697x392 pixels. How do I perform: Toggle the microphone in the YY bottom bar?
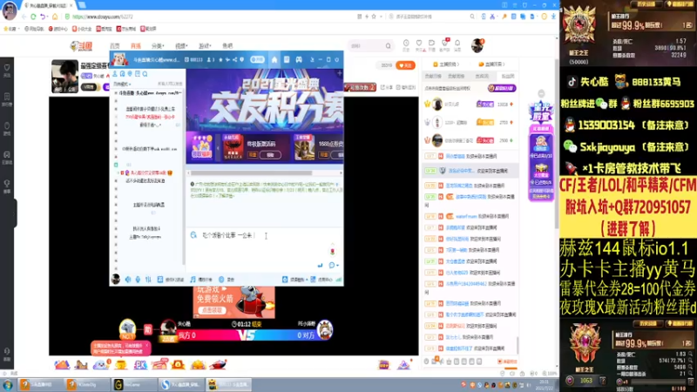click(x=138, y=279)
